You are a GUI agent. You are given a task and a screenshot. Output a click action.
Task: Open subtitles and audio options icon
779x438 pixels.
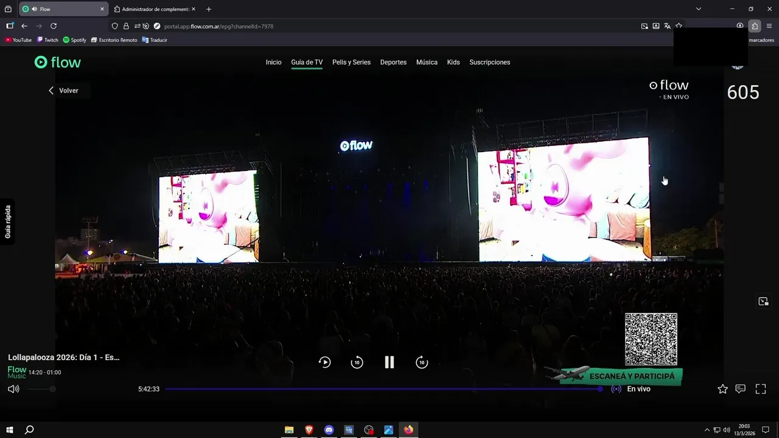[x=741, y=389]
